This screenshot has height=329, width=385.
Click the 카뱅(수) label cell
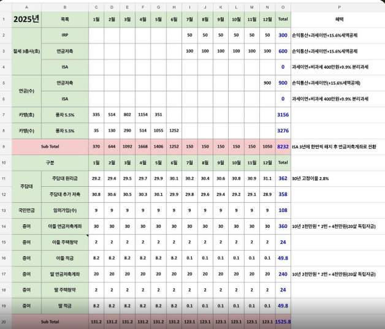[x=26, y=130]
